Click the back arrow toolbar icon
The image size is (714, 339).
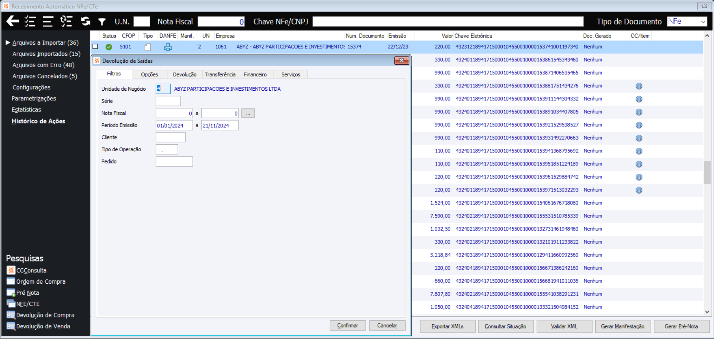click(13, 21)
